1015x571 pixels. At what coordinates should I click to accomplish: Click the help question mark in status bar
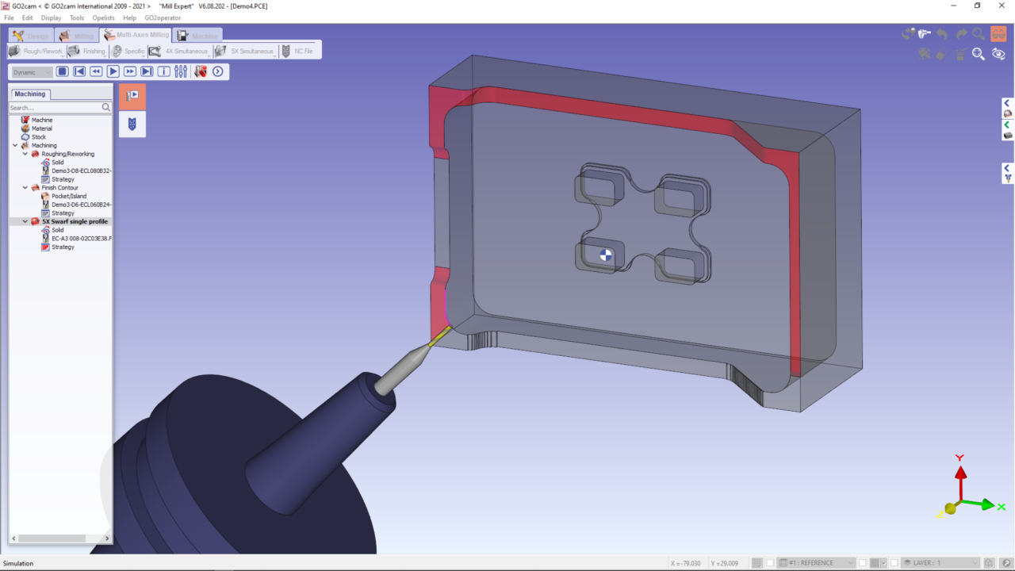[x=1001, y=563]
